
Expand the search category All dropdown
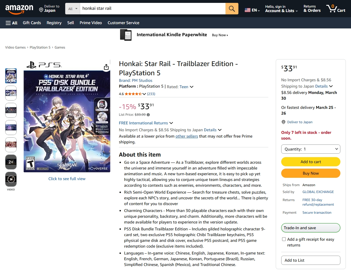(73, 9)
